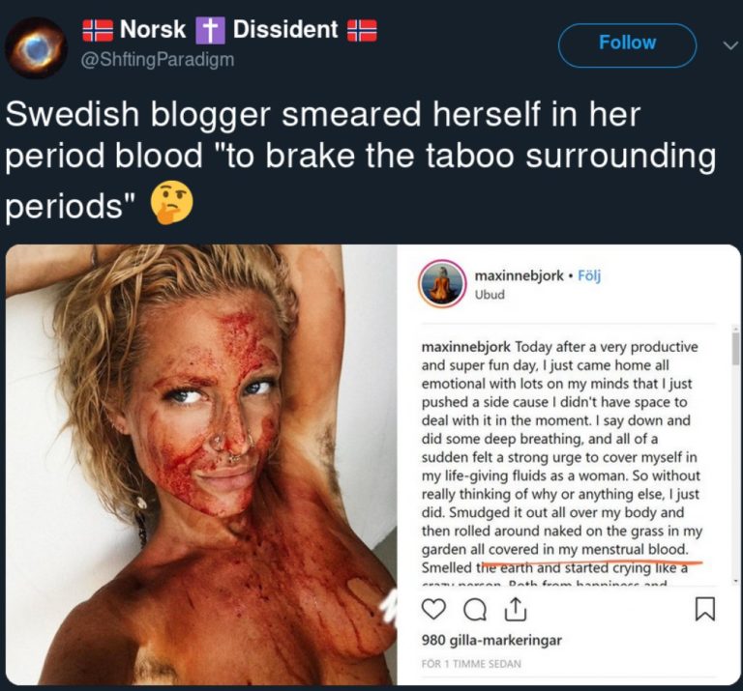Image resolution: width=743 pixels, height=691 pixels.
Task: Click the share upload arrow icon
Action: (x=515, y=609)
